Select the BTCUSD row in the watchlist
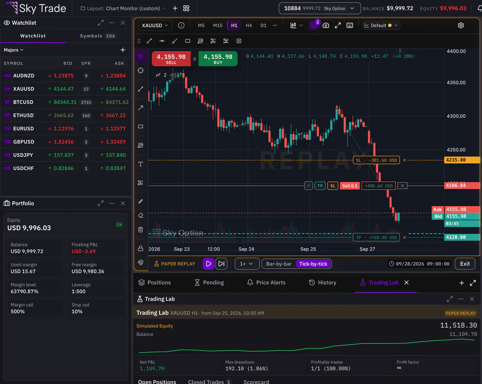The image size is (482, 384). click(x=66, y=102)
